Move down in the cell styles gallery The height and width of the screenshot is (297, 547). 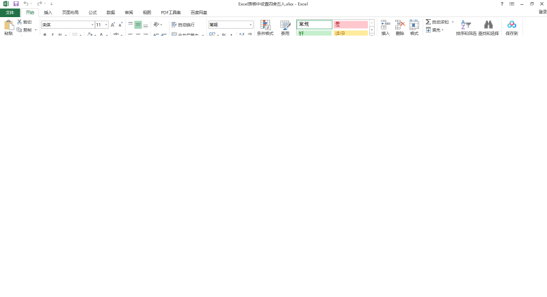click(372, 30)
